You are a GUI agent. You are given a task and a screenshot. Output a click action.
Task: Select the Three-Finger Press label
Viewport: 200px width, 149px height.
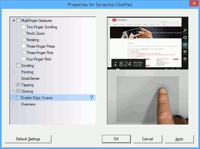point(41,46)
